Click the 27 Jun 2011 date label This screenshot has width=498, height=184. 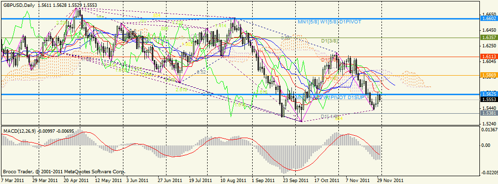[170, 180]
